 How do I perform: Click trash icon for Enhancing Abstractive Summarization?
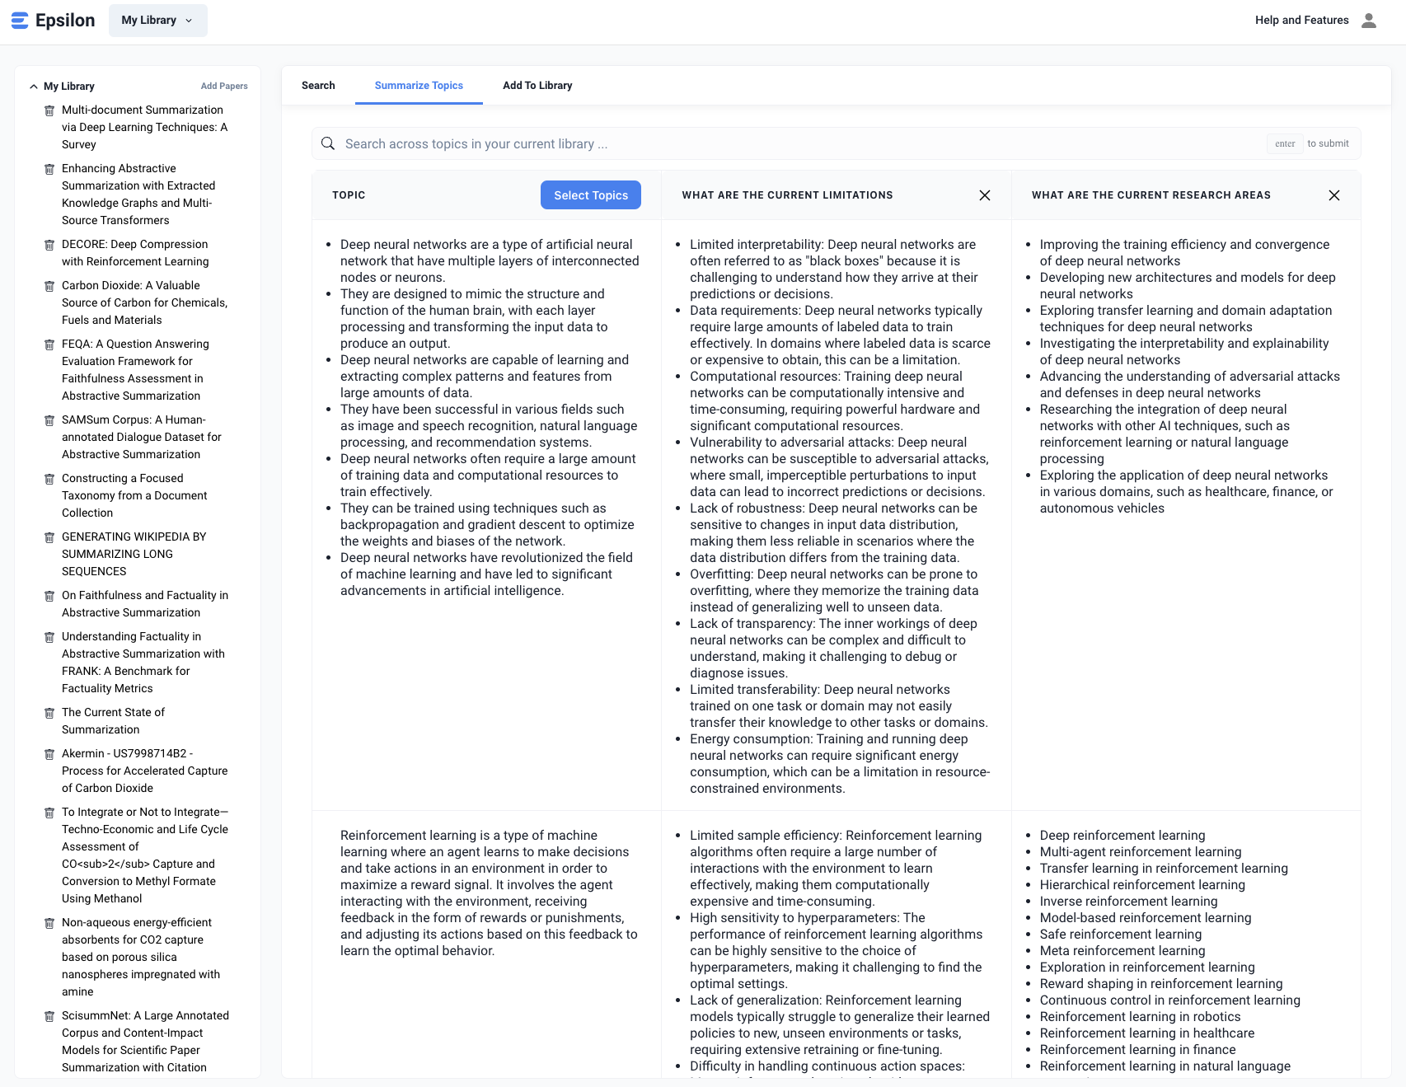click(x=49, y=169)
